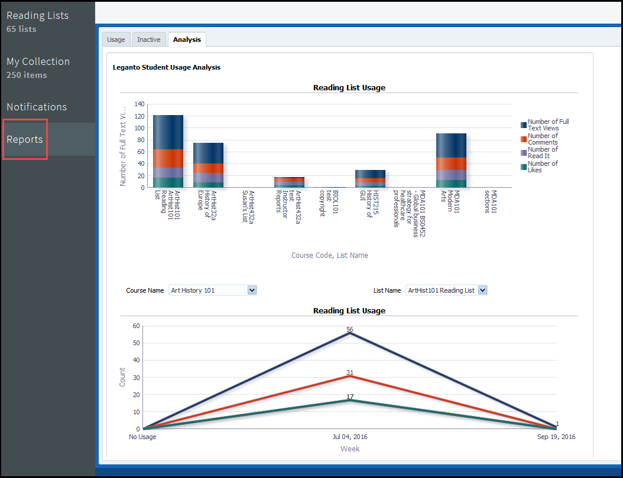Click the ArtHist101 Reading List bar
This screenshot has width=623, height=478.
[x=168, y=151]
